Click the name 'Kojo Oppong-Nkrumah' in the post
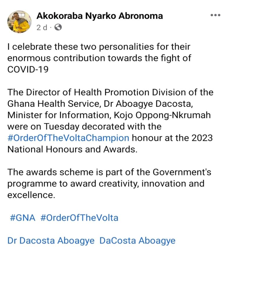The width and height of the screenshot is (261, 298). tap(162, 115)
